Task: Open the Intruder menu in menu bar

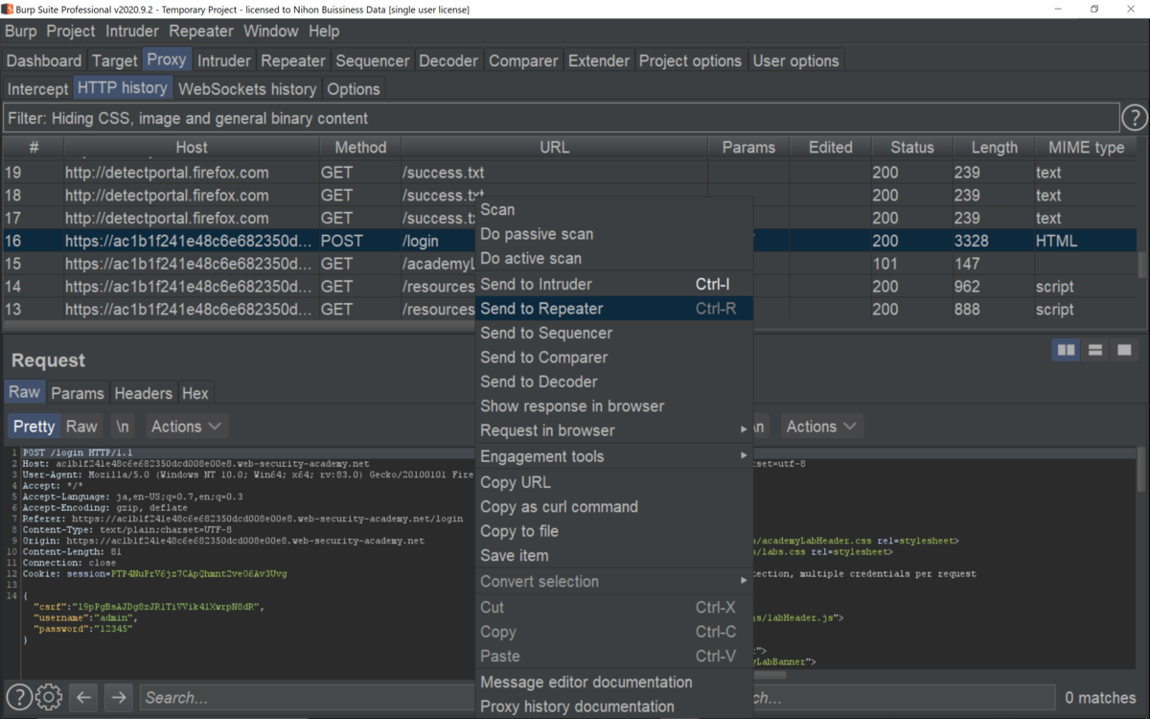Action: tap(132, 31)
